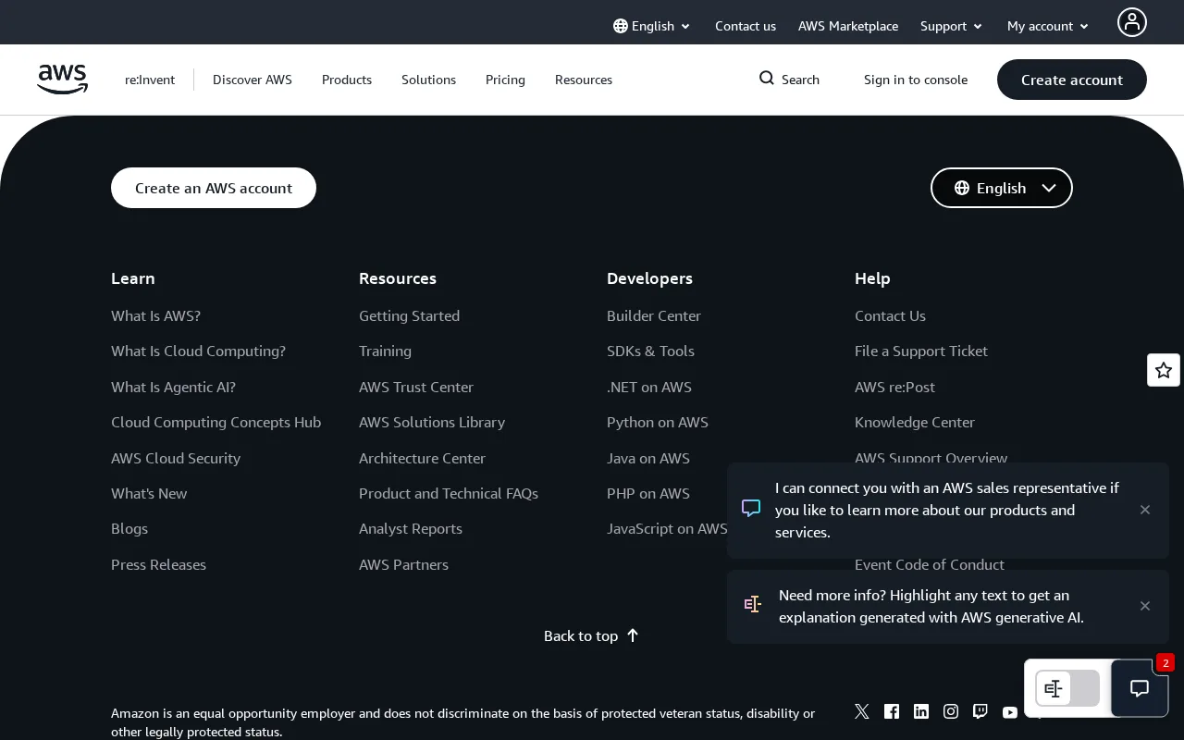Open the Architecture Center link
1184x740 pixels.
pyautogui.click(x=422, y=458)
